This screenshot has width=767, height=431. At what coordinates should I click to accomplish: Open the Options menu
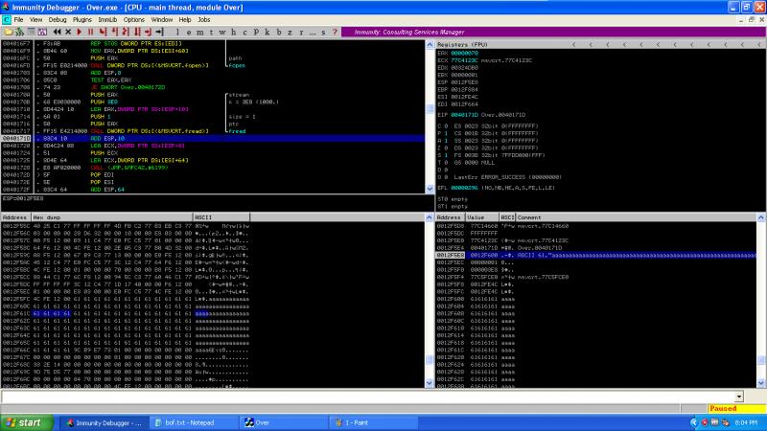click(133, 20)
